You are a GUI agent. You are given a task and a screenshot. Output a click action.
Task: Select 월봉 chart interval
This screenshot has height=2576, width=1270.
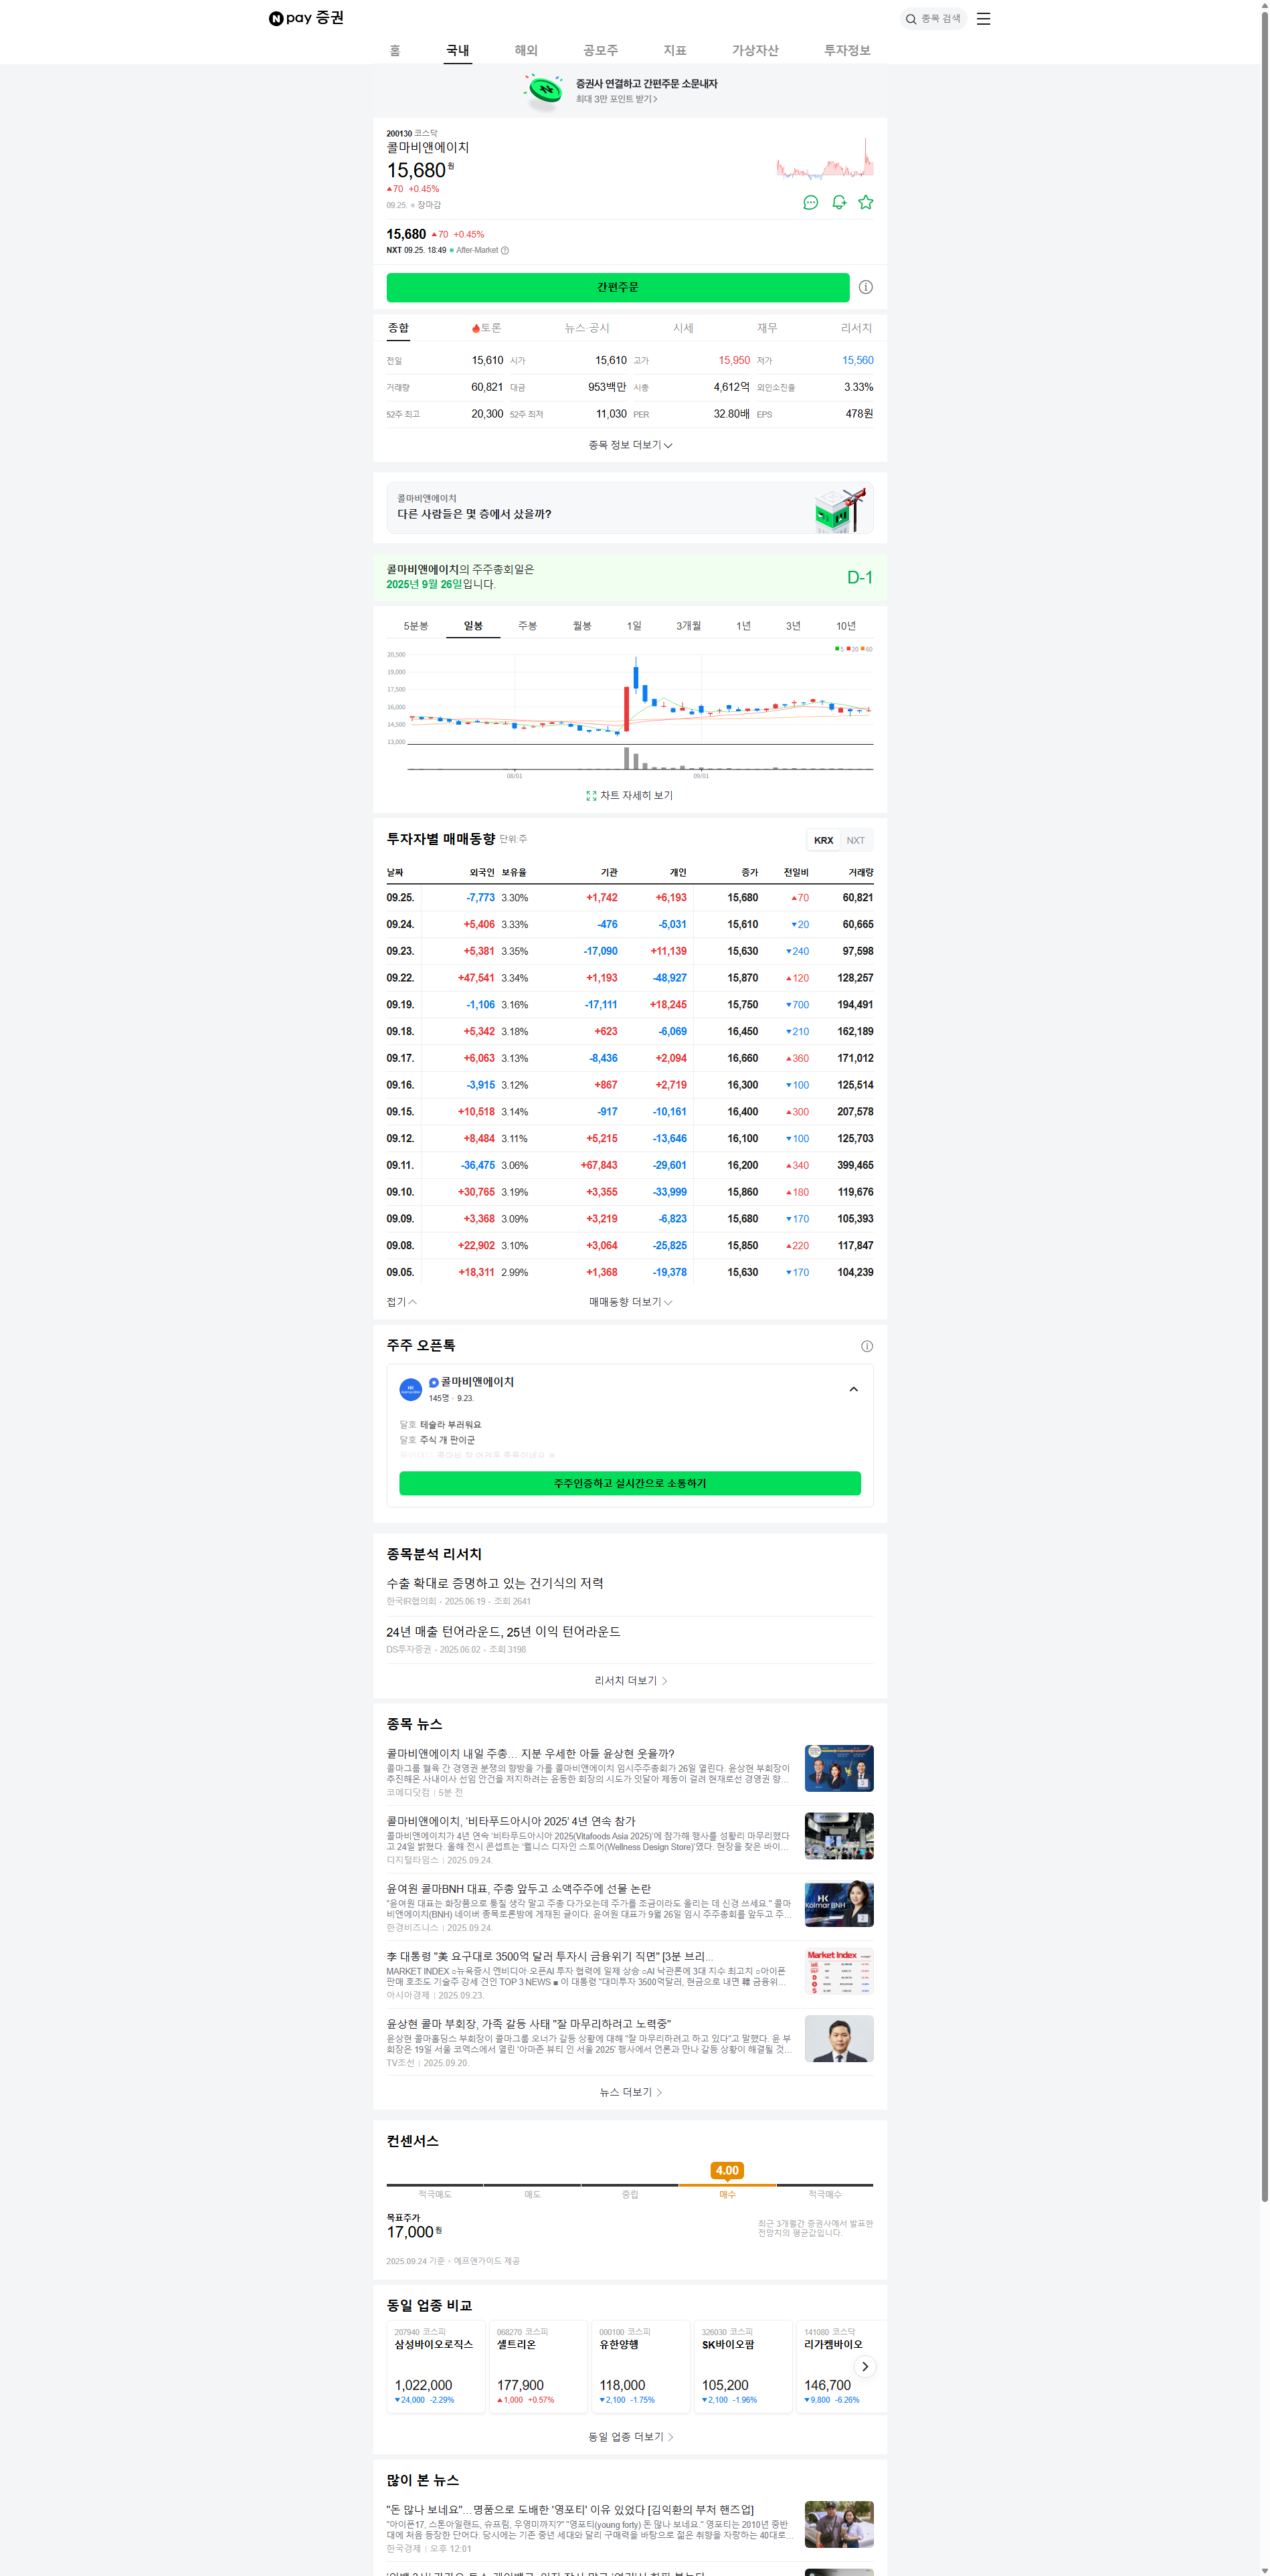[x=582, y=626]
